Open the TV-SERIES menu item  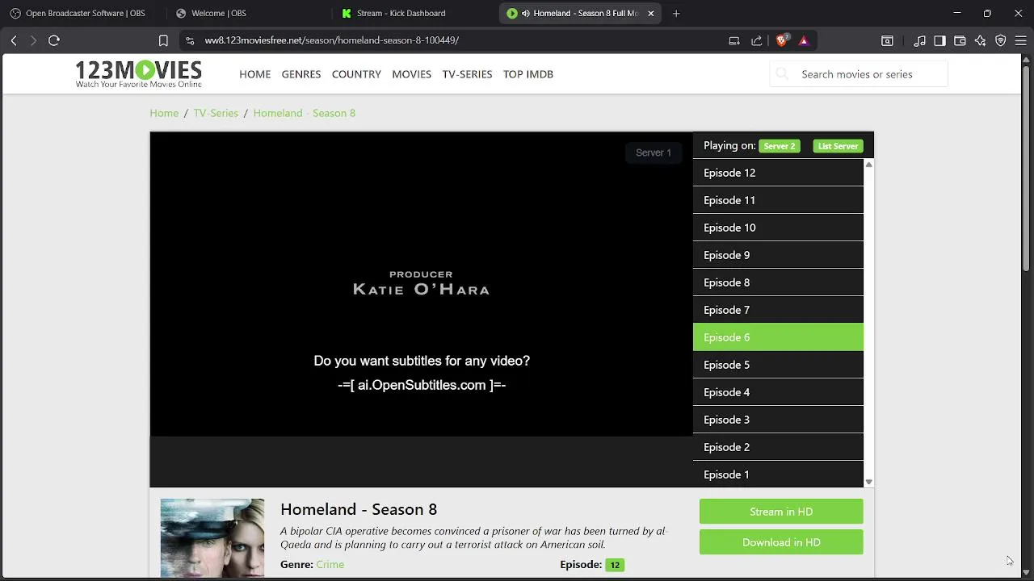(467, 74)
